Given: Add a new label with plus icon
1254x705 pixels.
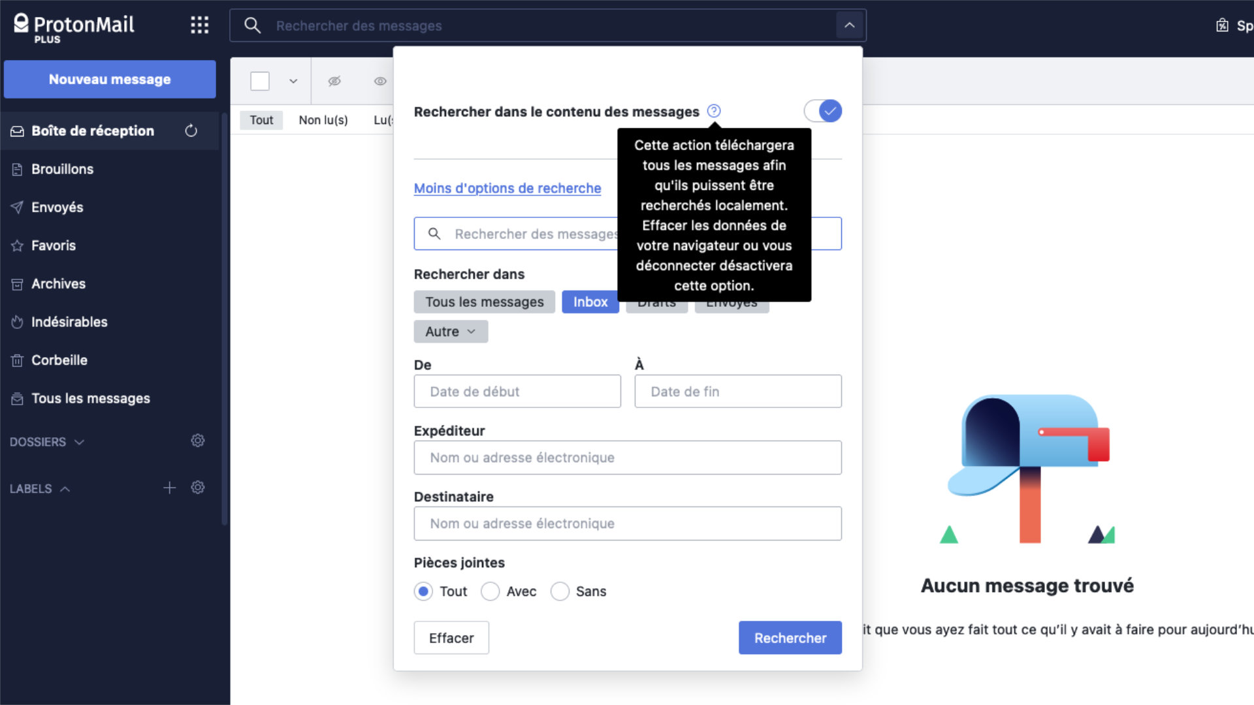Looking at the screenshot, I should (x=169, y=488).
